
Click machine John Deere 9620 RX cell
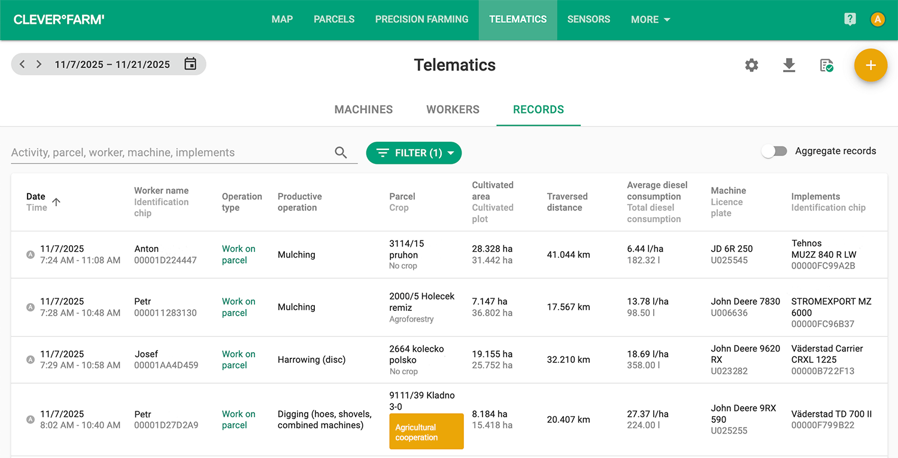[745, 355]
